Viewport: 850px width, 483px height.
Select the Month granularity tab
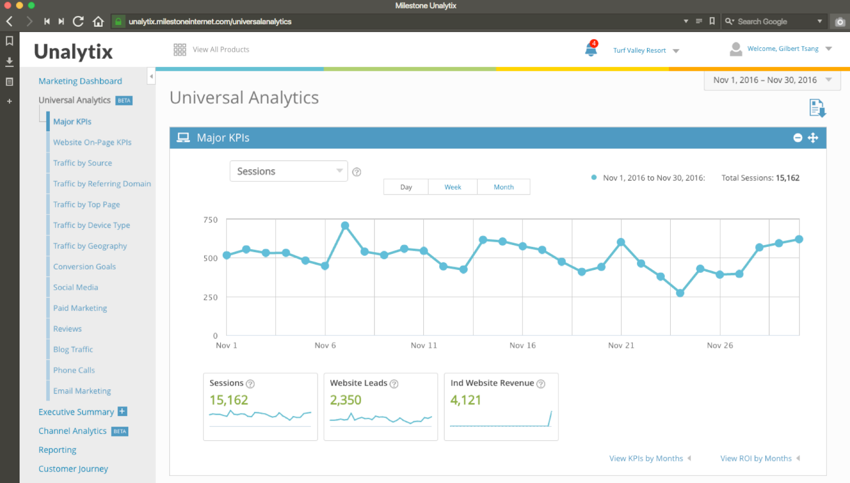(x=504, y=187)
